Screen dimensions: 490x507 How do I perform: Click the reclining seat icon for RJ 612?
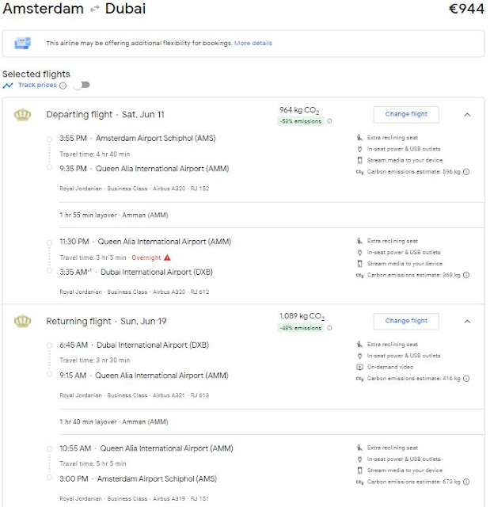pos(359,241)
